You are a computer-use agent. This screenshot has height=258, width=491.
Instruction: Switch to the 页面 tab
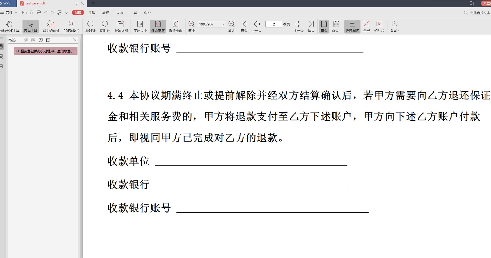point(120,12)
